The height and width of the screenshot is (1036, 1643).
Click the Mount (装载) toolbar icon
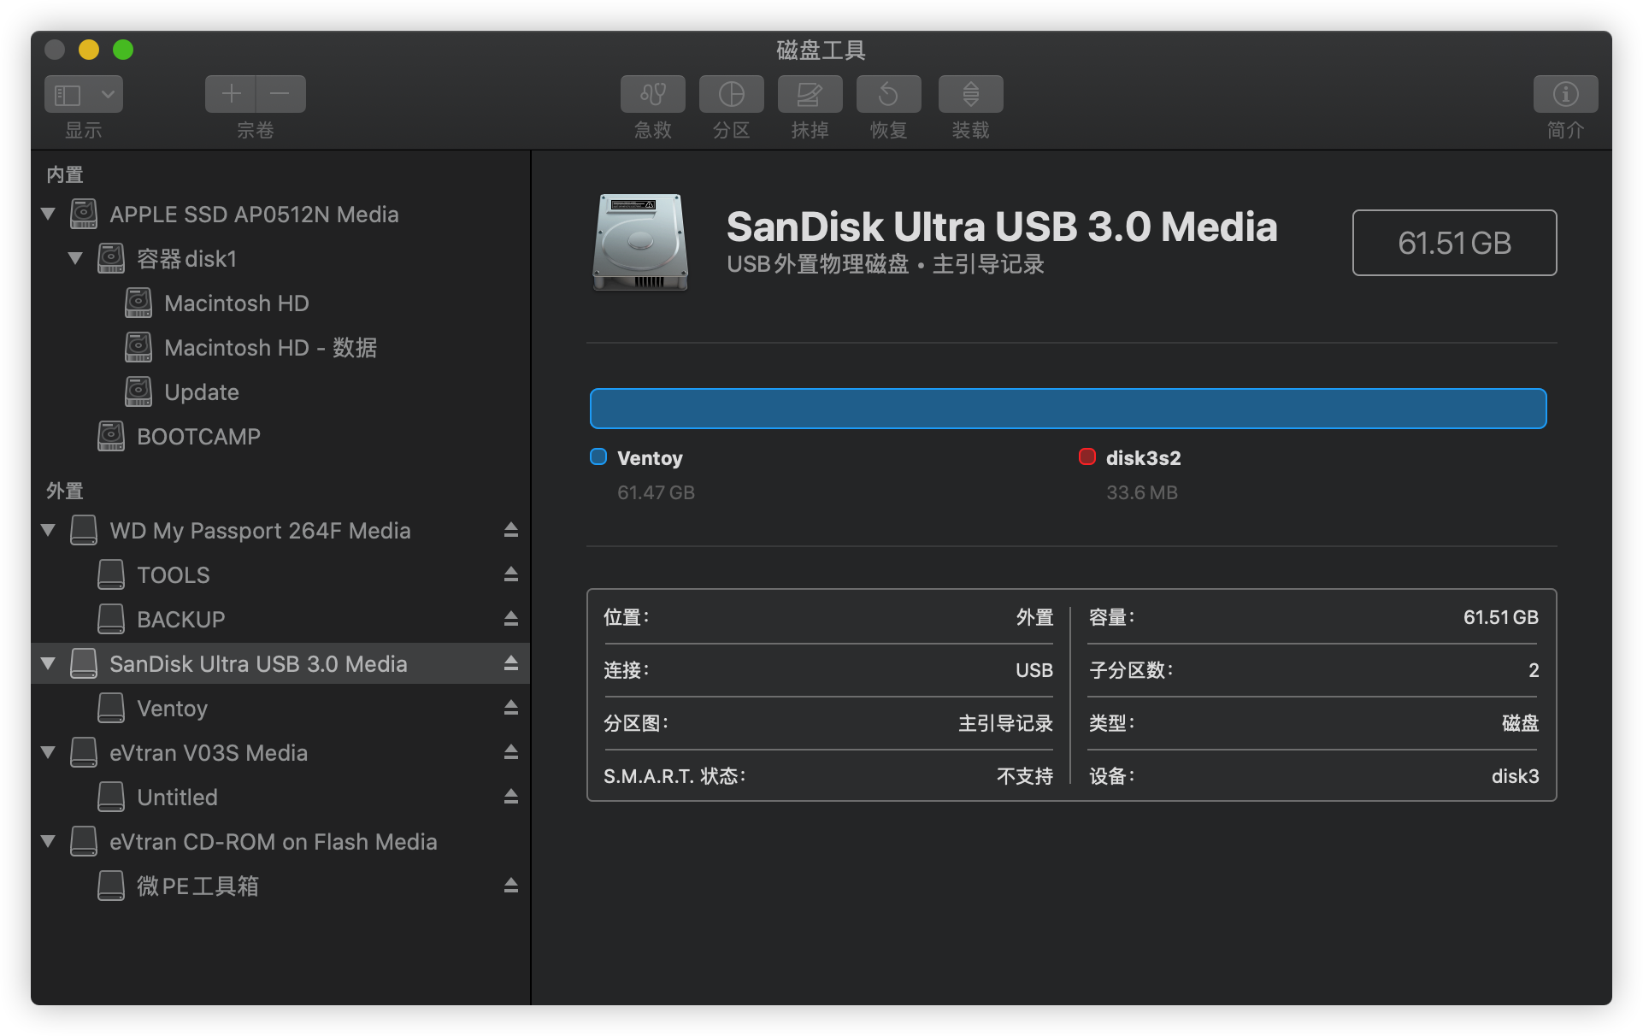(970, 94)
